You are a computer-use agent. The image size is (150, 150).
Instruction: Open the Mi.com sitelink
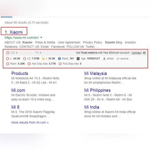point(18,90)
